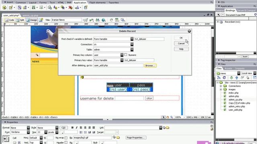Click the minus icon in Bindings panel

click(223, 15)
